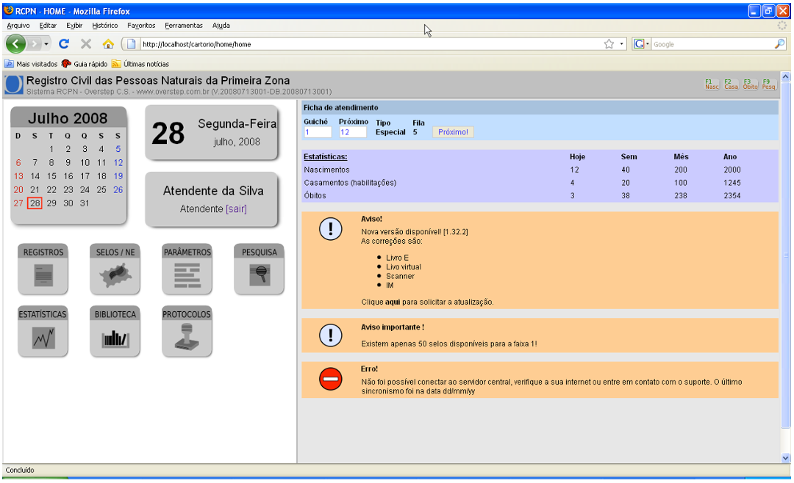Open the URL bar history dropdown
The height and width of the screenshot is (483, 794).
coord(622,44)
